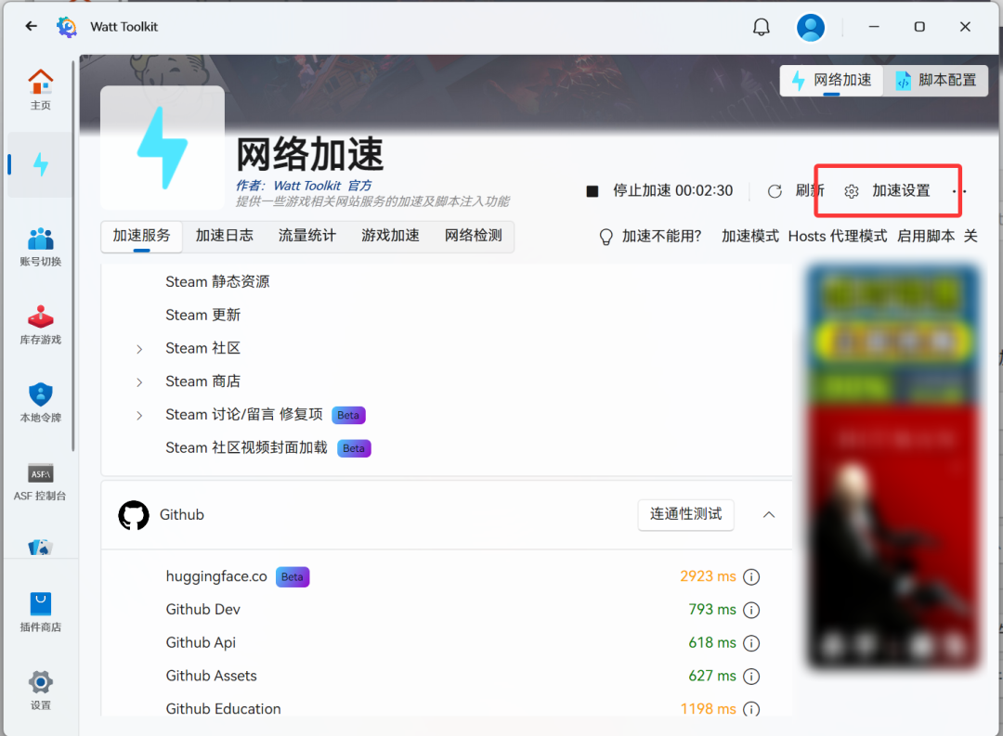
Task: Click the Github octocat logo
Action: [x=134, y=515]
